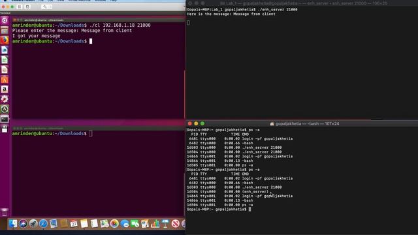This screenshot has height=235, width=418.
Task: Focus bash prompt in gopaljakhetia terminal
Action: (249, 209)
